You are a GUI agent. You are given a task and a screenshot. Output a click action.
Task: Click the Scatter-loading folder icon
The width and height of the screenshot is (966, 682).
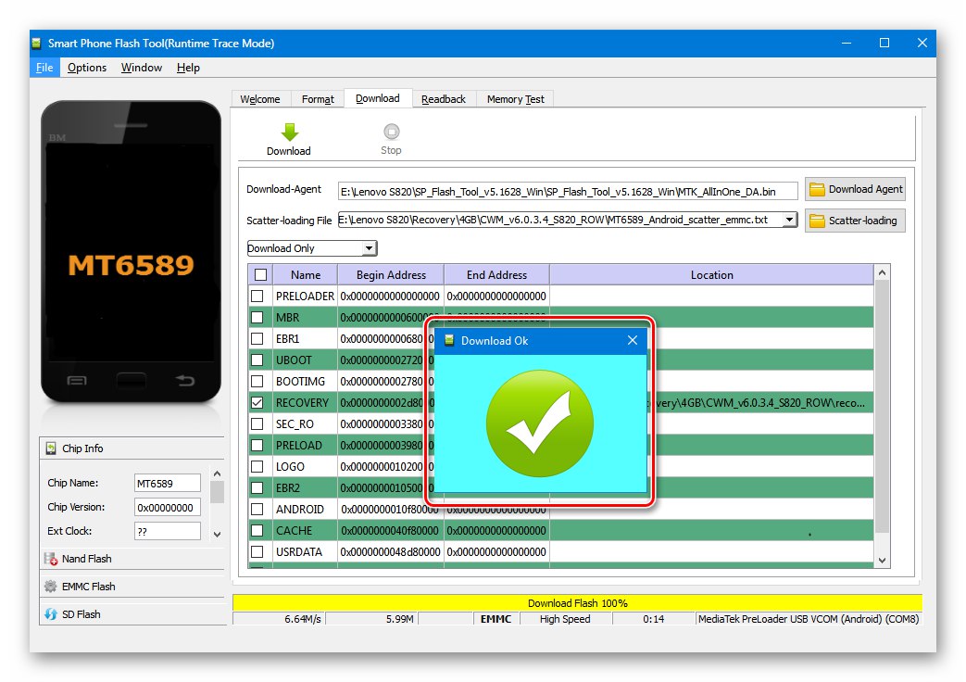pos(816,221)
